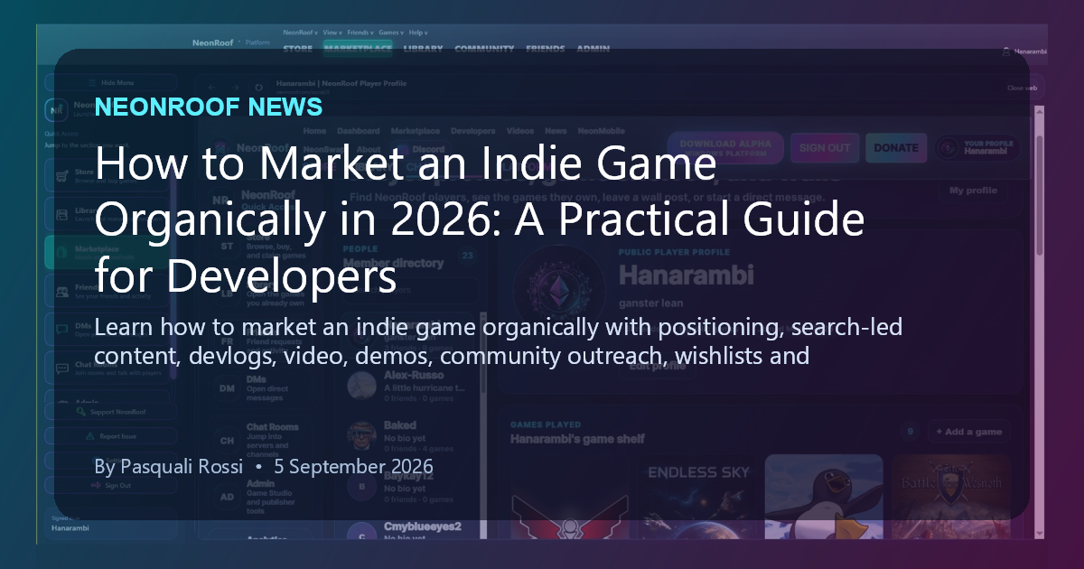The width and height of the screenshot is (1084, 569).
Task: Open the Developers link in web nav
Action: pos(473,131)
